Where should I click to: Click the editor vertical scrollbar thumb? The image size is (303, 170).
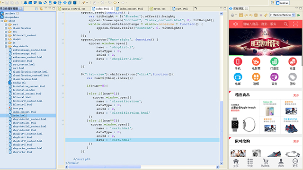(x=222, y=131)
